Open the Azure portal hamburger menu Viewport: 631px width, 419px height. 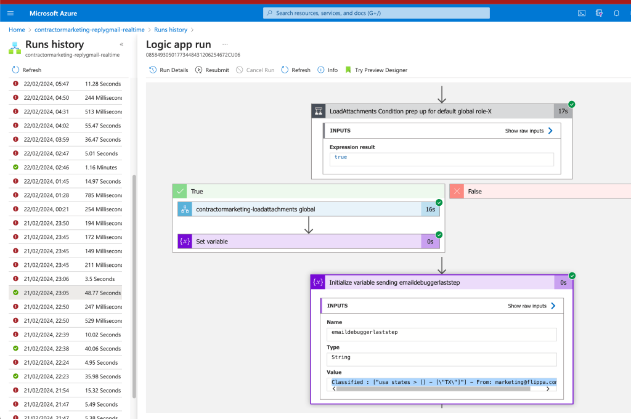point(10,14)
